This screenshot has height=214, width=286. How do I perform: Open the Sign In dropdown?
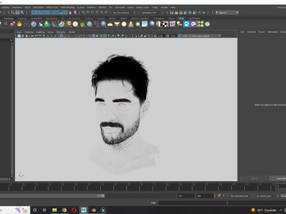click(x=227, y=12)
